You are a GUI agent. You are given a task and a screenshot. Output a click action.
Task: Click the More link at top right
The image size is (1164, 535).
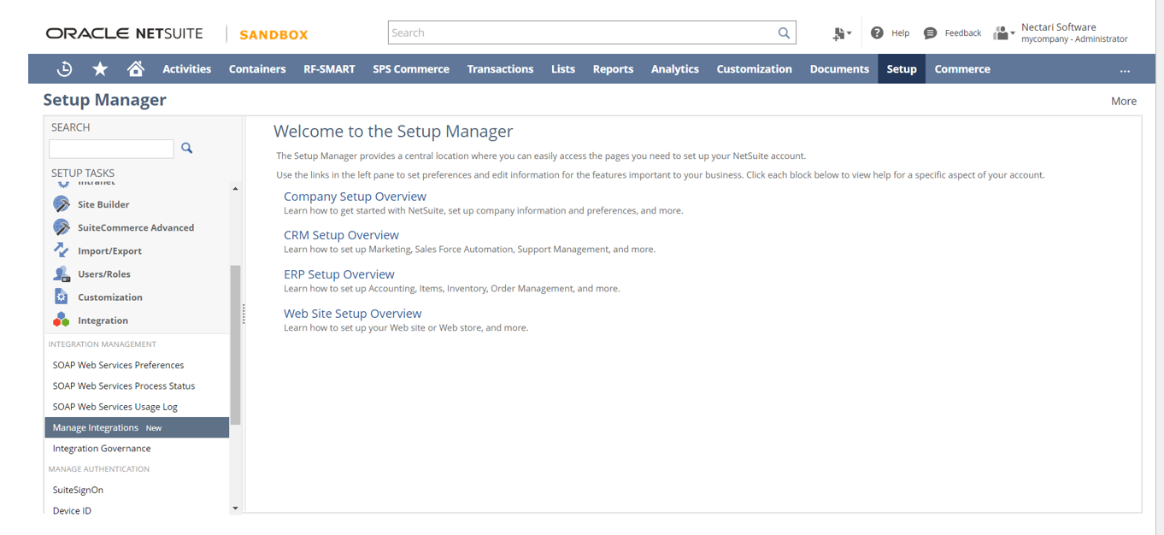pyautogui.click(x=1123, y=101)
